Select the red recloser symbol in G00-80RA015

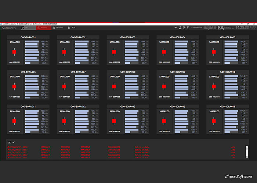tap(164, 121)
